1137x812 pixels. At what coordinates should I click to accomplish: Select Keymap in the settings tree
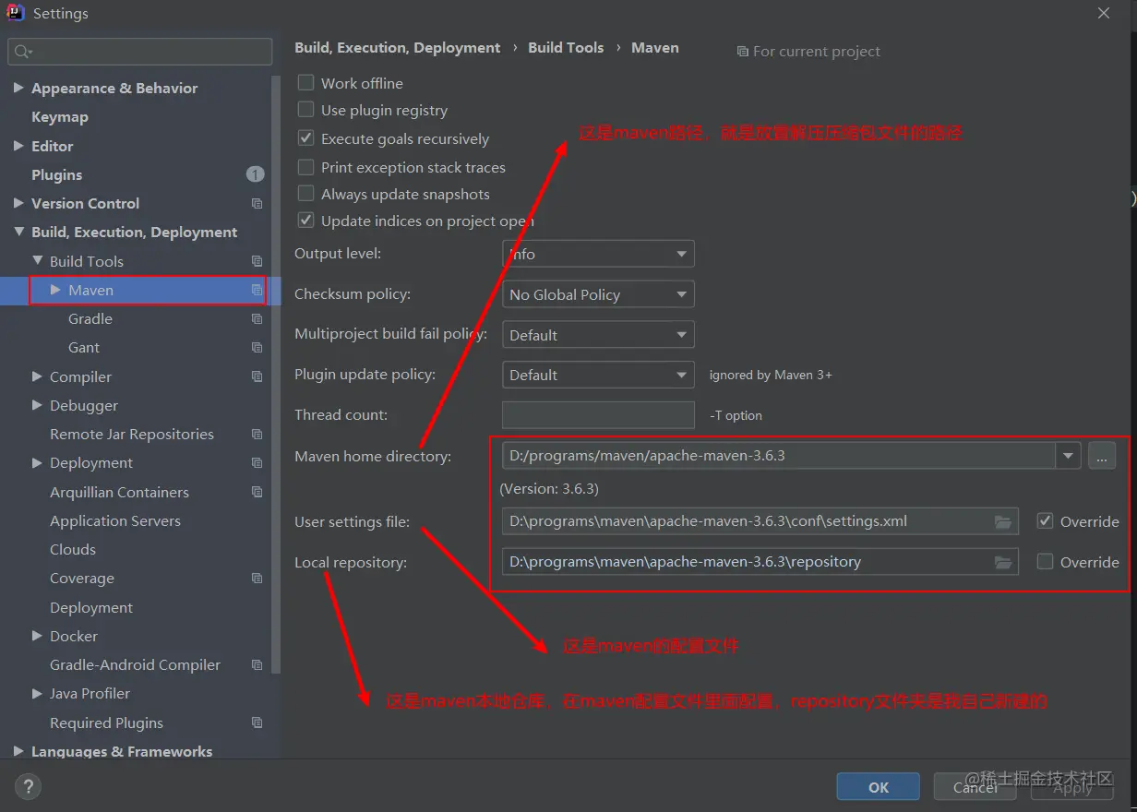click(x=60, y=117)
